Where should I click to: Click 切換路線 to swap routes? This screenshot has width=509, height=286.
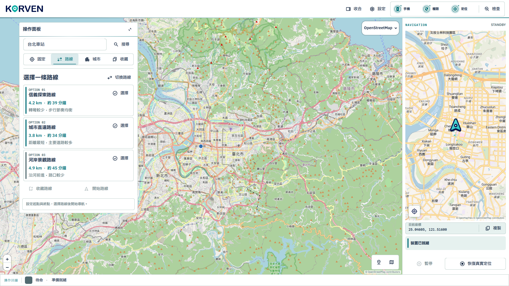119,77
